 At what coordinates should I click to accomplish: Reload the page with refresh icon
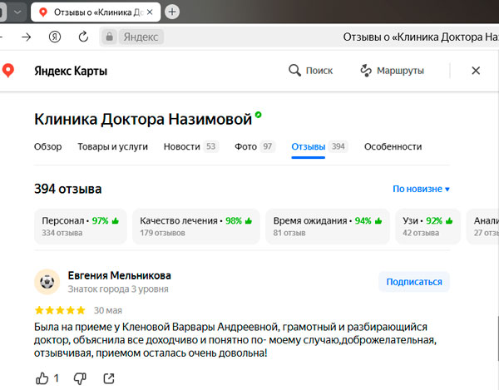(x=83, y=37)
